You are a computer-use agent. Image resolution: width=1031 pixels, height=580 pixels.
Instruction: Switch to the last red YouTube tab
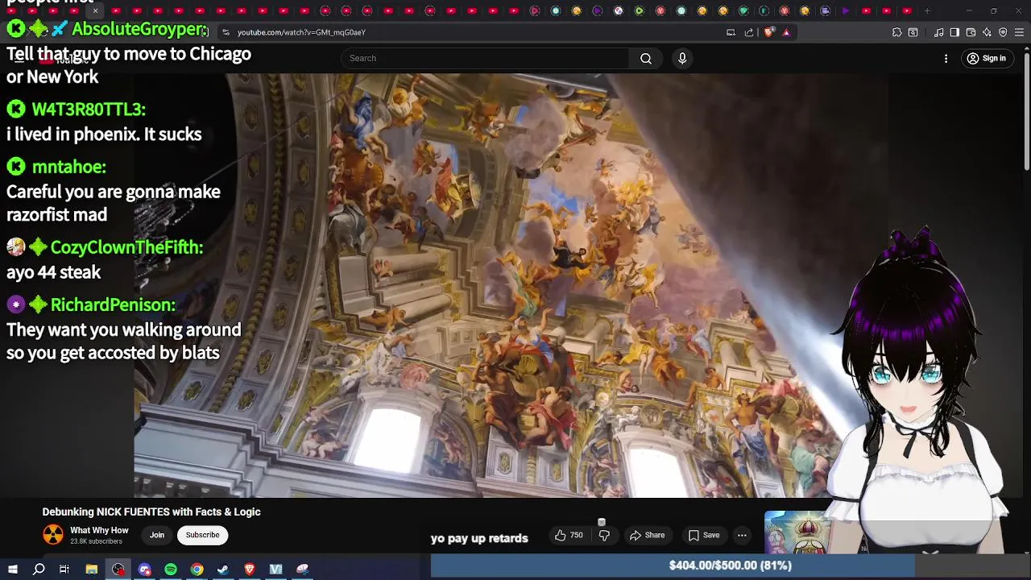coord(907,10)
